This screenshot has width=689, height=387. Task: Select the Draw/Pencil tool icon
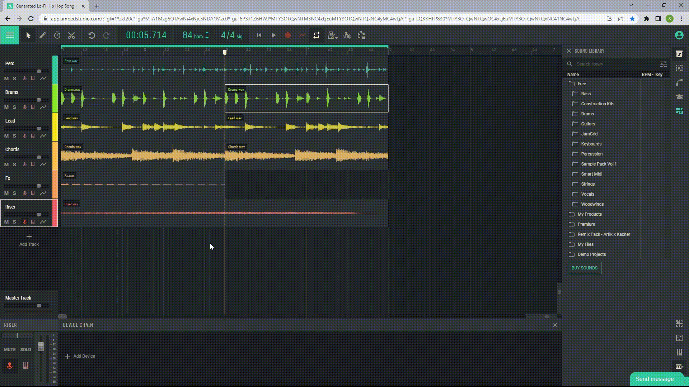pyautogui.click(x=42, y=35)
